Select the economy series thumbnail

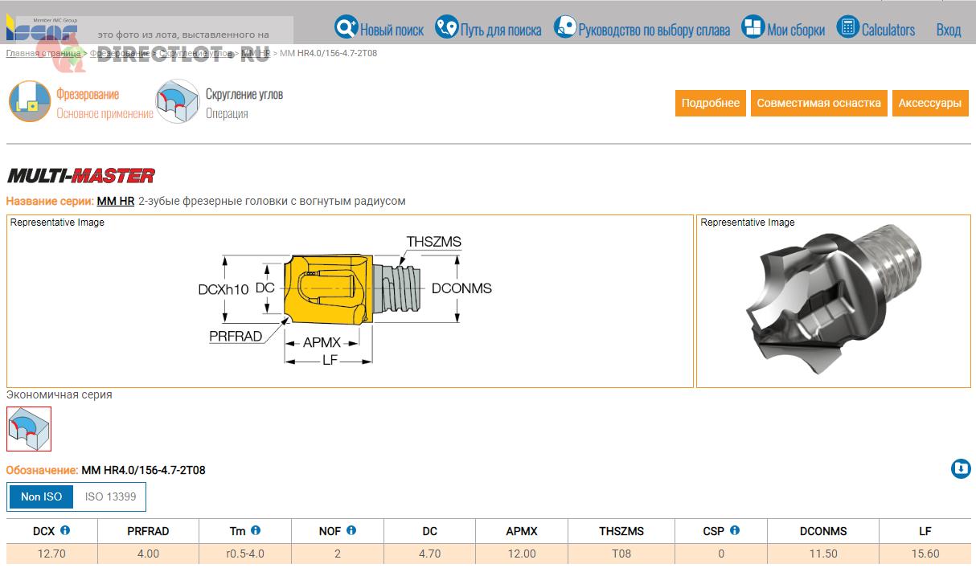tap(29, 428)
